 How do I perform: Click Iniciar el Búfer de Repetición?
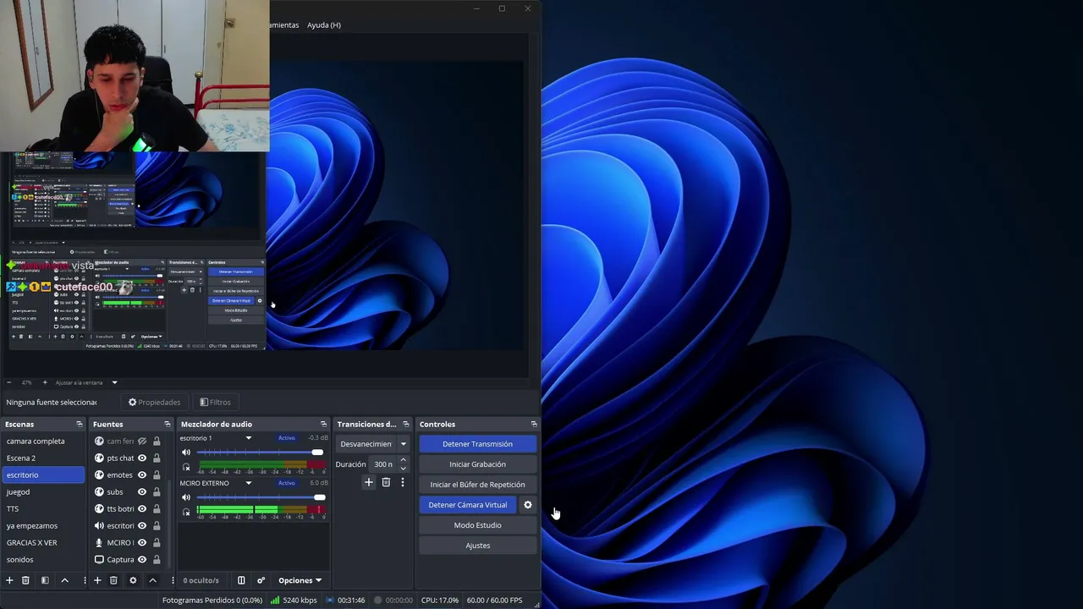[x=477, y=485]
